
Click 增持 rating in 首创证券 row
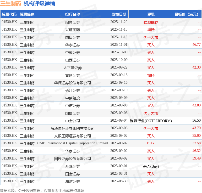[151, 75]
